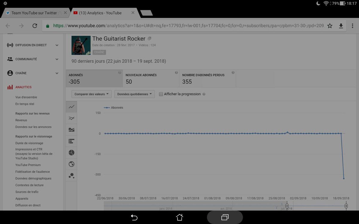The height and width of the screenshot is (224, 359).
Task: Reload the page with refresh icon
Action: (x=35, y=26)
